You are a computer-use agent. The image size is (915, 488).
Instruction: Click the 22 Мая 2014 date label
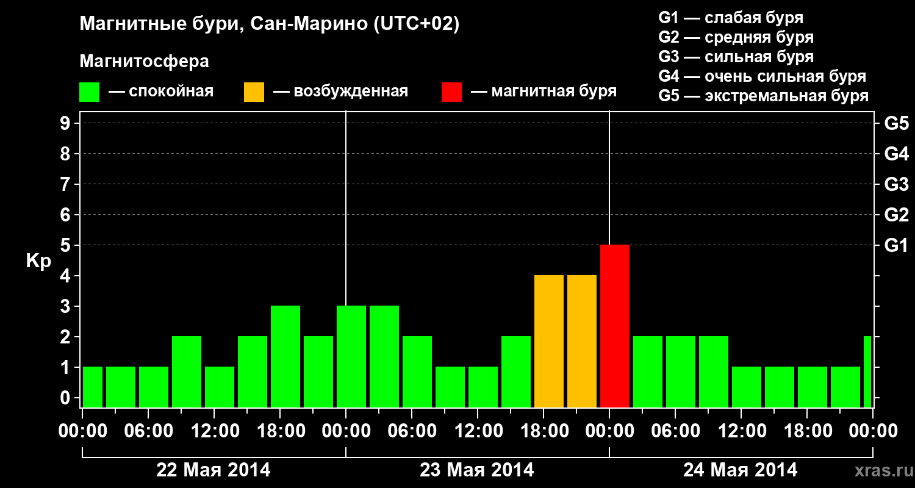click(x=213, y=470)
